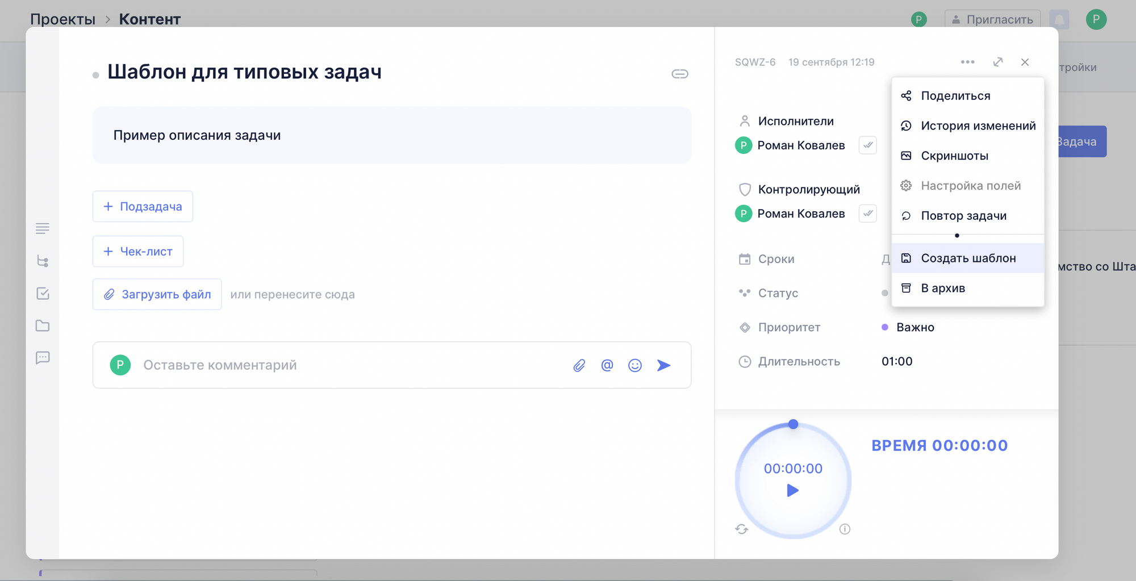Open files folder section in sidebar

tap(43, 325)
